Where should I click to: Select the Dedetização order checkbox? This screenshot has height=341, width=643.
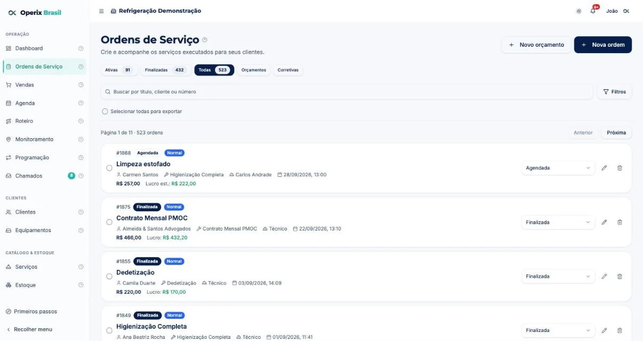click(109, 276)
